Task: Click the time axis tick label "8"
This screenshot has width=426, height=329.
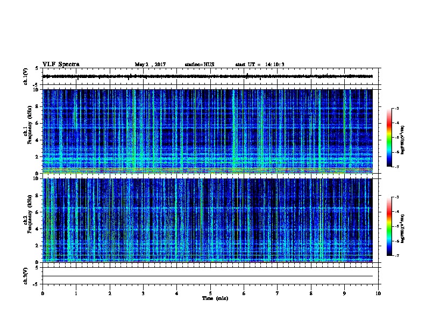Action: point(311,294)
